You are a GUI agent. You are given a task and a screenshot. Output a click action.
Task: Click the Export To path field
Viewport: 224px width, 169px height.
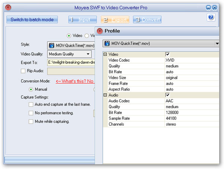coord(71,62)
